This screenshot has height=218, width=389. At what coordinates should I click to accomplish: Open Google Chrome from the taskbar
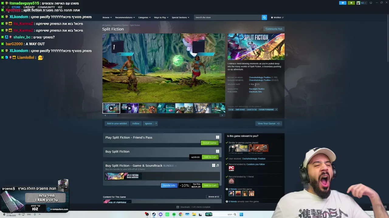click(x=181, y=214)
